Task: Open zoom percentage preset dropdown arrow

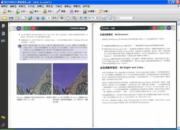Action: 97,18
